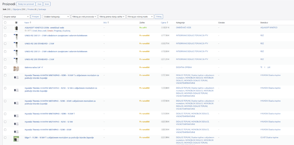Sort by the SKU column arrows

pos(108,22)
